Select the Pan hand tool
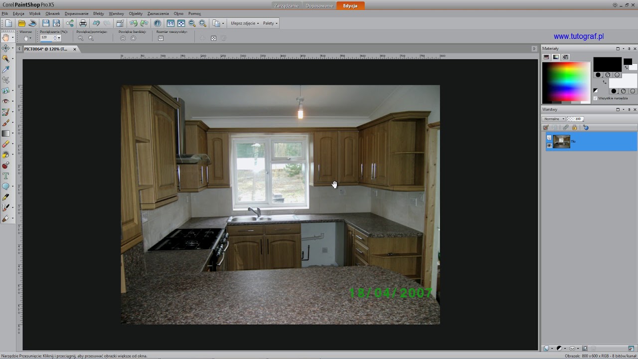The width and height of the screenshot is (638, 359). click(6, 37)
